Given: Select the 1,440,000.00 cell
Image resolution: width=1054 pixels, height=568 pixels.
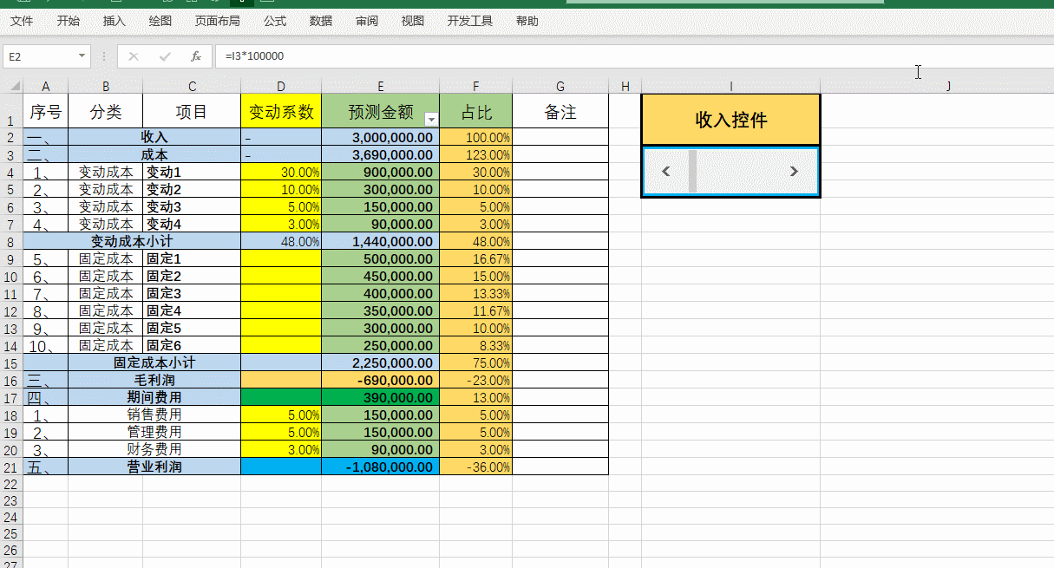Looking at the screenshot, I should pos(381,241).
